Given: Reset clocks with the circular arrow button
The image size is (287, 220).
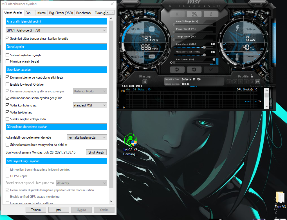Looking at the screenshot, I should [194, 70].
